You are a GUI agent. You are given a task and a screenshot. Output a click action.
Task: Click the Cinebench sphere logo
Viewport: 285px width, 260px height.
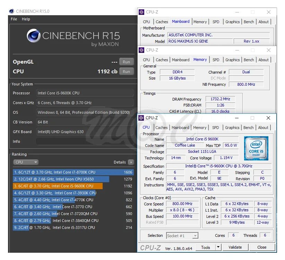pos(33,36)
